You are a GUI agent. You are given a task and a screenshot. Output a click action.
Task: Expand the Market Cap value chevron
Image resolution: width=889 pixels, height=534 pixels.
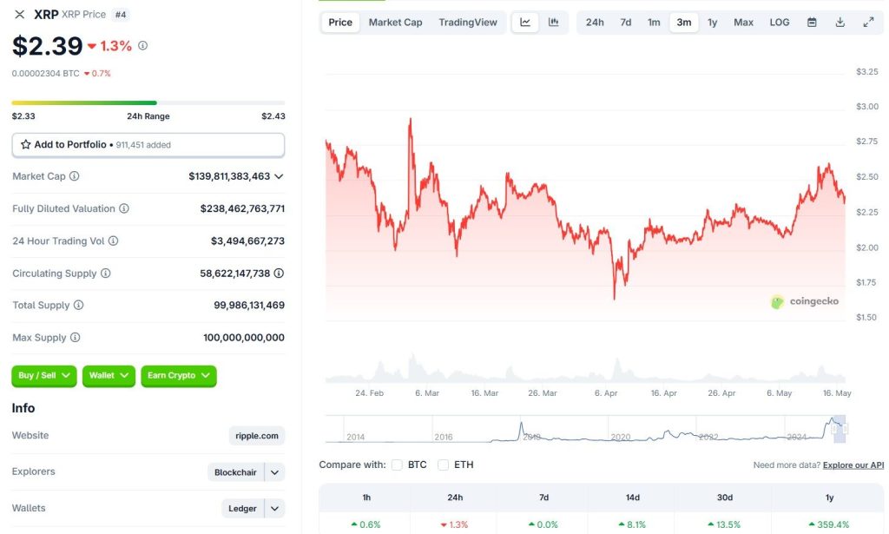coord(279,176)
